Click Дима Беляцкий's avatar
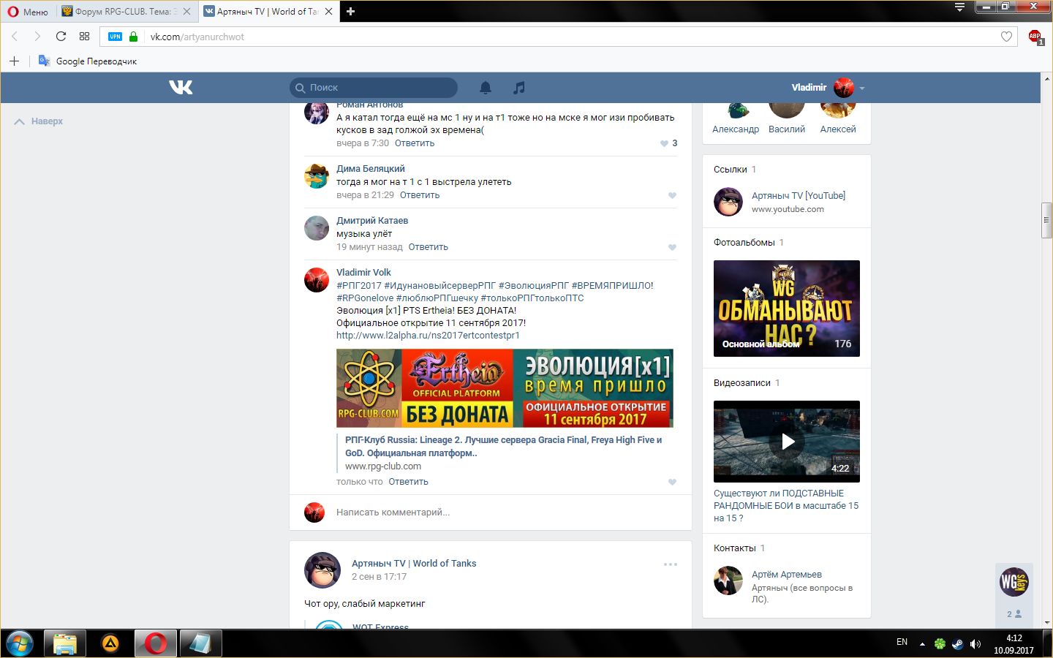Screen dimensions: 1053x658 pos(317,176)
